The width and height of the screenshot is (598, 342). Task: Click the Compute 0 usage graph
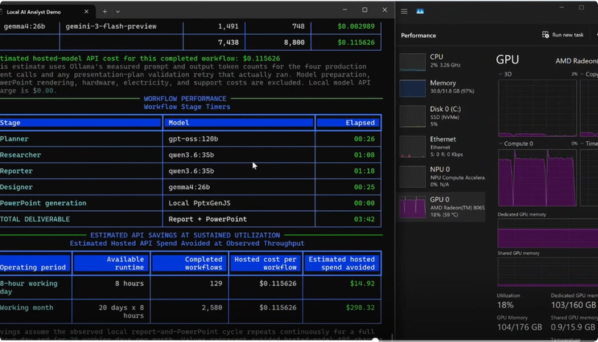coord(538,177)
